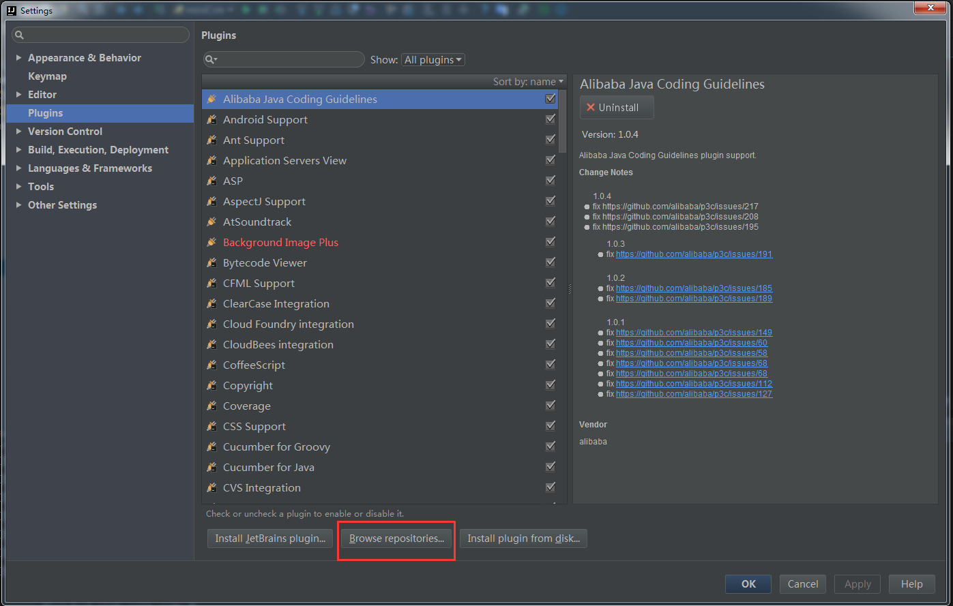Click the plugin icon beside AtSoundtrack
The width and height of the screenshot is (953, 606).
click(211, 222)
